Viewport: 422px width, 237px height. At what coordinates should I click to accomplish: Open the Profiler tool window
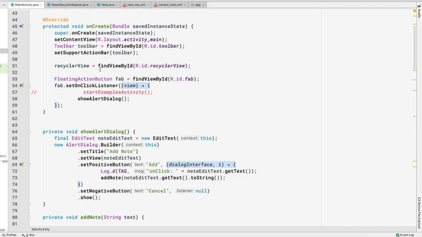coord(9,235)
